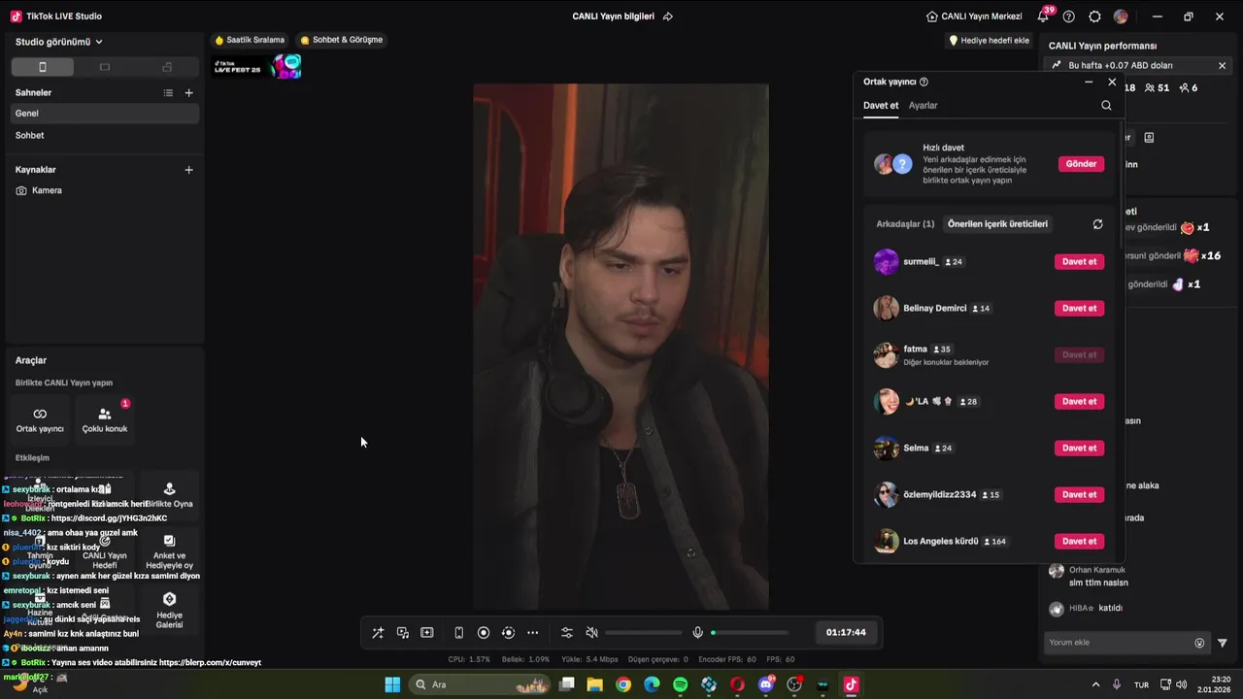Mute the microphone icon

tap(697, 633)
